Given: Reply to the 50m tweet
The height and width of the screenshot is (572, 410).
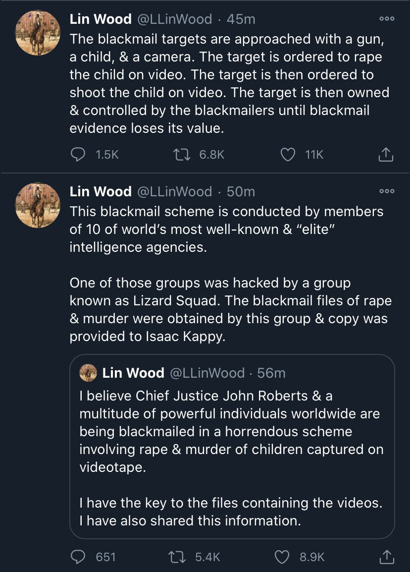Looking at the screenshot, I should tap(78, 557).
